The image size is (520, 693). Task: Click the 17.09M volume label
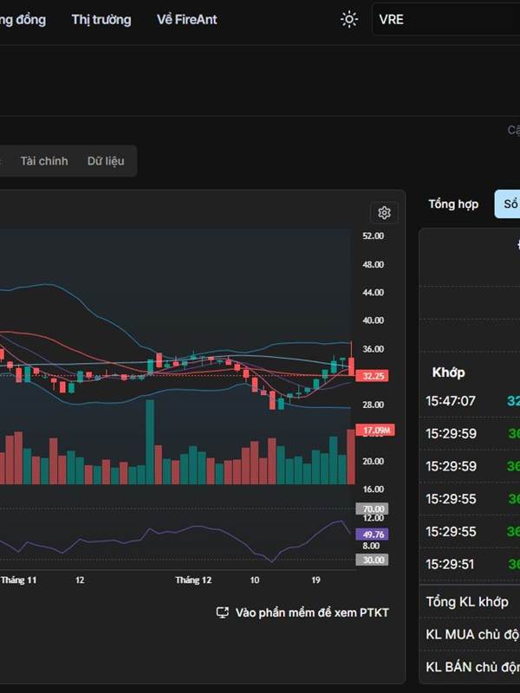coord(374,431)
